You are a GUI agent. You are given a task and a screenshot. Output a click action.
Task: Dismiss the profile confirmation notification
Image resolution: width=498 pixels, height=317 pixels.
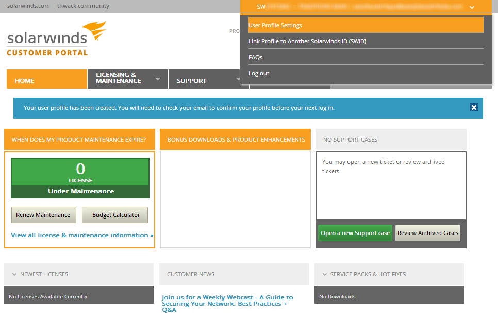(474, 107)
